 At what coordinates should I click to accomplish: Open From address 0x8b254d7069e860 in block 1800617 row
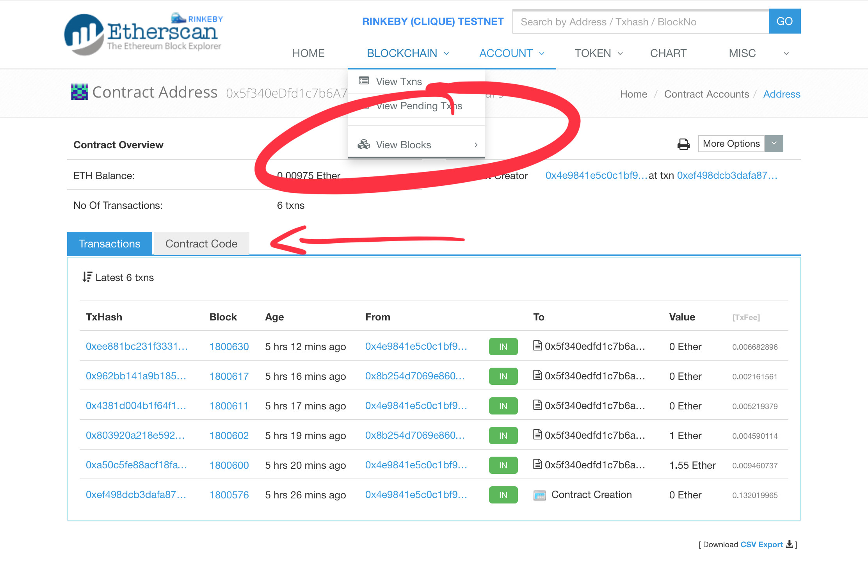pos(415,376)
